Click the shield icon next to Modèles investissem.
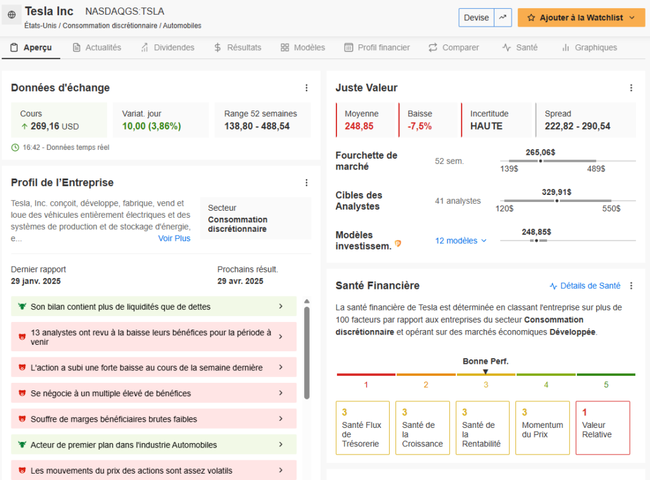Image resolution: width=650 pixels, height=480 pixels. (x=398, y=243)
